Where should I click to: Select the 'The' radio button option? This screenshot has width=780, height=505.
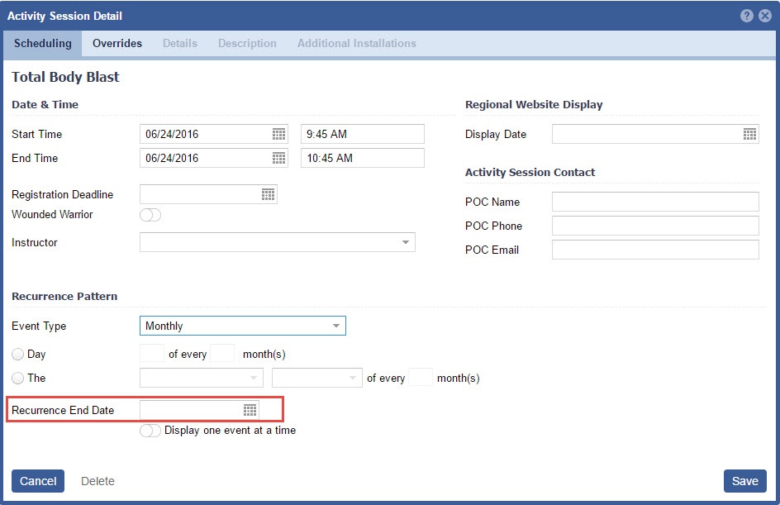[18, 378]
